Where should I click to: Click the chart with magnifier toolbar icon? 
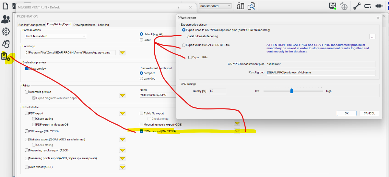[x=241, y=6]
